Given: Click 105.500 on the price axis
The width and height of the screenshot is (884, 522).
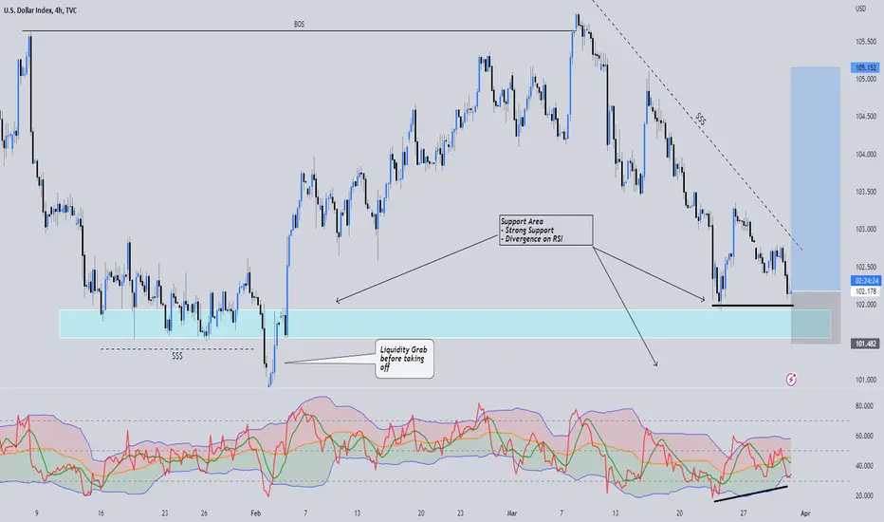Looking at the screenshot, I should (865, 42).
